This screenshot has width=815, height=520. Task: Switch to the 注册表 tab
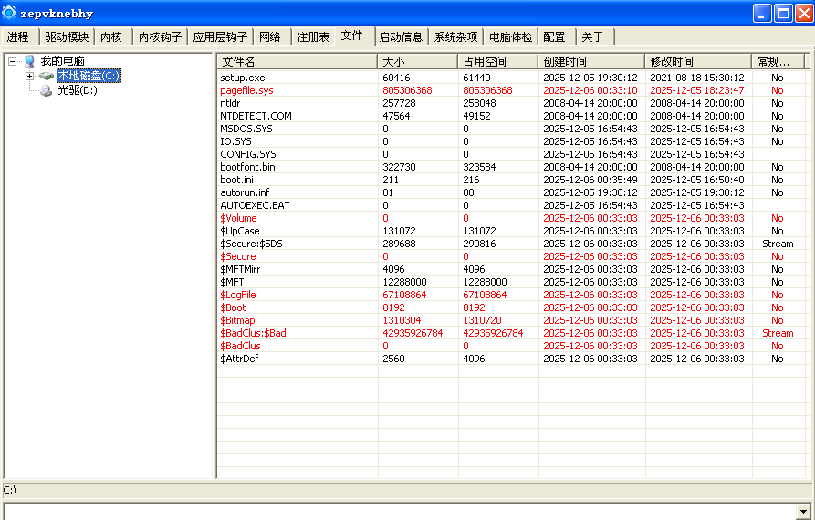[x=313, y=37]
